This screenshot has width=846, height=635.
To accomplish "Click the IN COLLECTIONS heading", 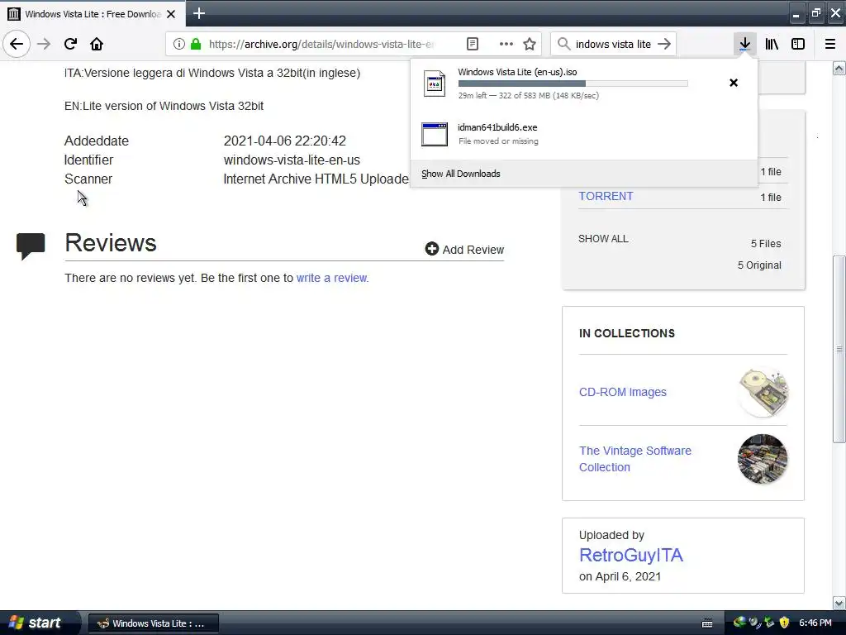I will coord(627,333).
